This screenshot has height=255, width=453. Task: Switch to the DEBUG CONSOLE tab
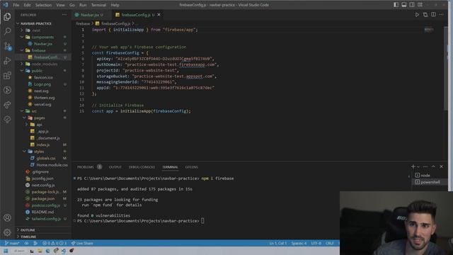[x=142, y=167]
